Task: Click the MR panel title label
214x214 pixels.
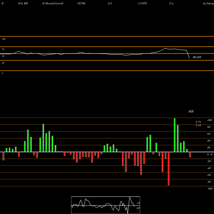Action: (191, 111)
